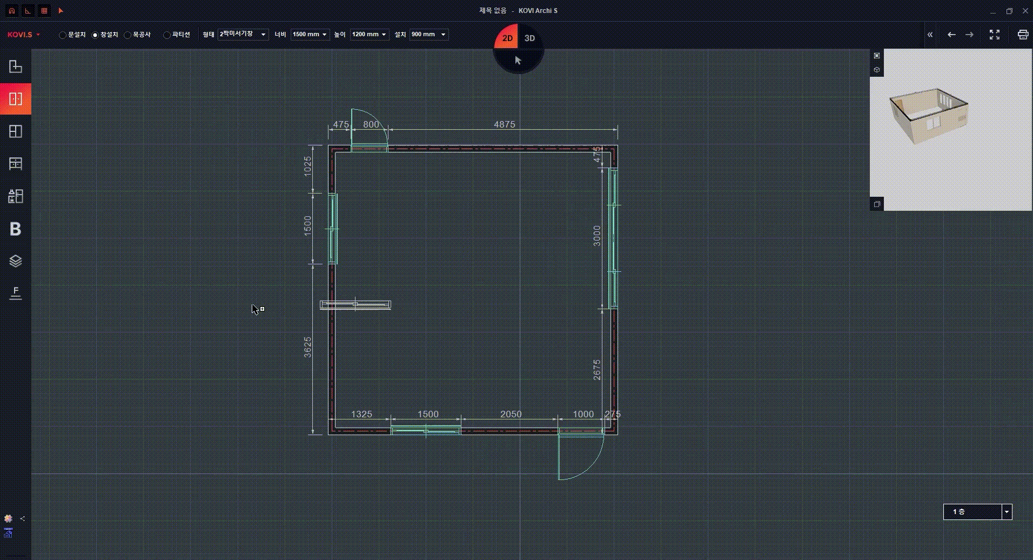Click the red grid icon in title bar
The height and width of the screenshot is (560, 1033).
click(x=44, y=11)
